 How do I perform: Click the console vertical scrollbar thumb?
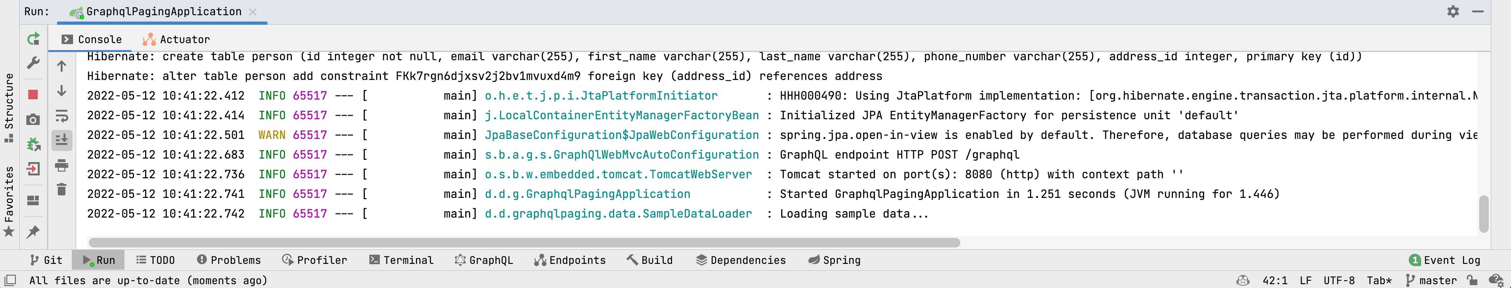(x=1484, y=214)
